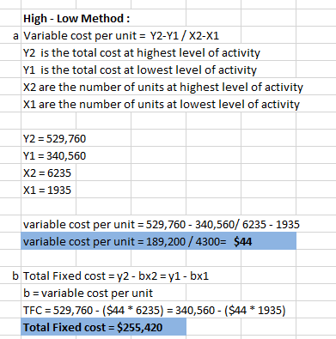336x339 pixels.
Task: Select the 'TFC = 529,760 - ($44 * 6235)' row
Action: pyautogui.click(x=155, y=311)
